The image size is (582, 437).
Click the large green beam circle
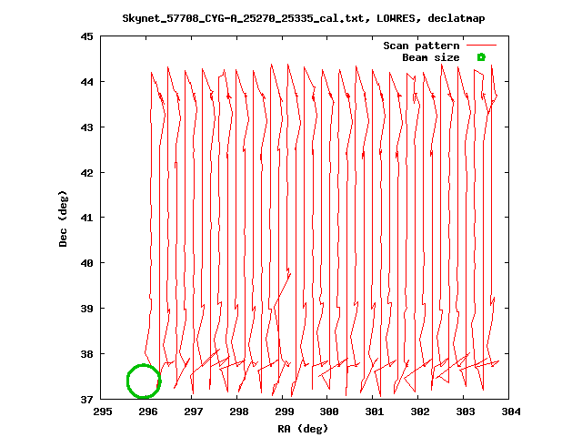point(144,381)
